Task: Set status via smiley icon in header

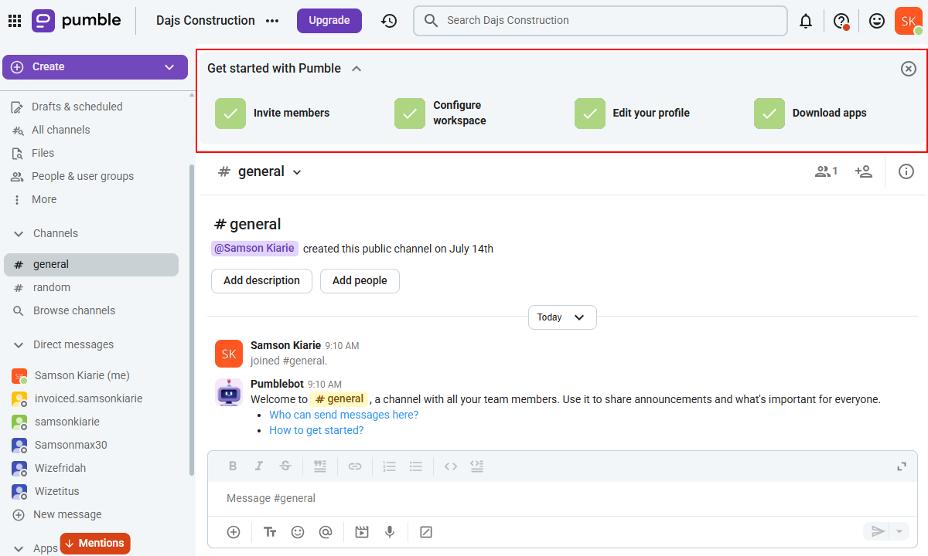Action: click(x=877, y=21)
